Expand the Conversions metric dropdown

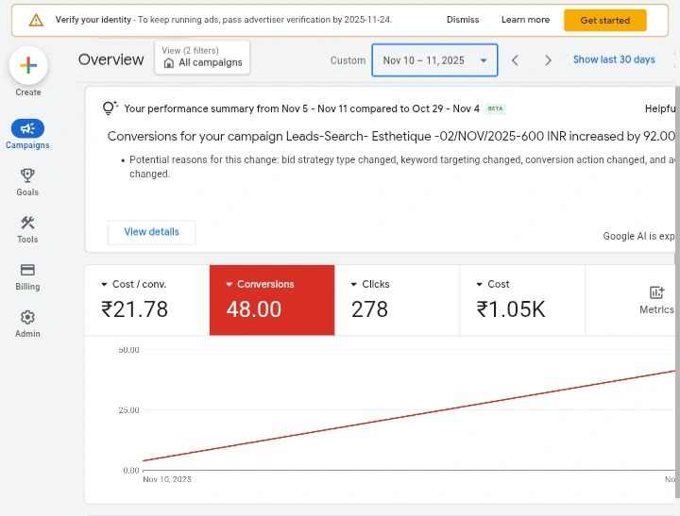pyautogui.click(x=229, y=284)
